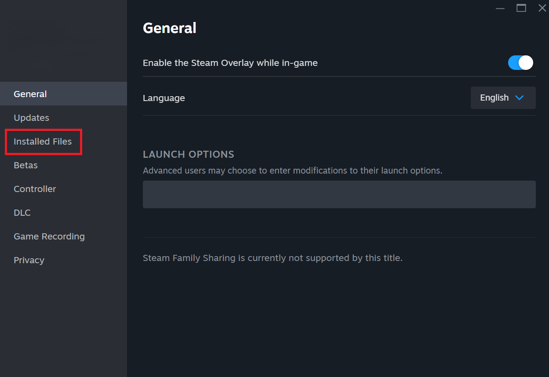Minimize the properties window
Viewport: 549px width, 377px height.
tap(500, 8)
